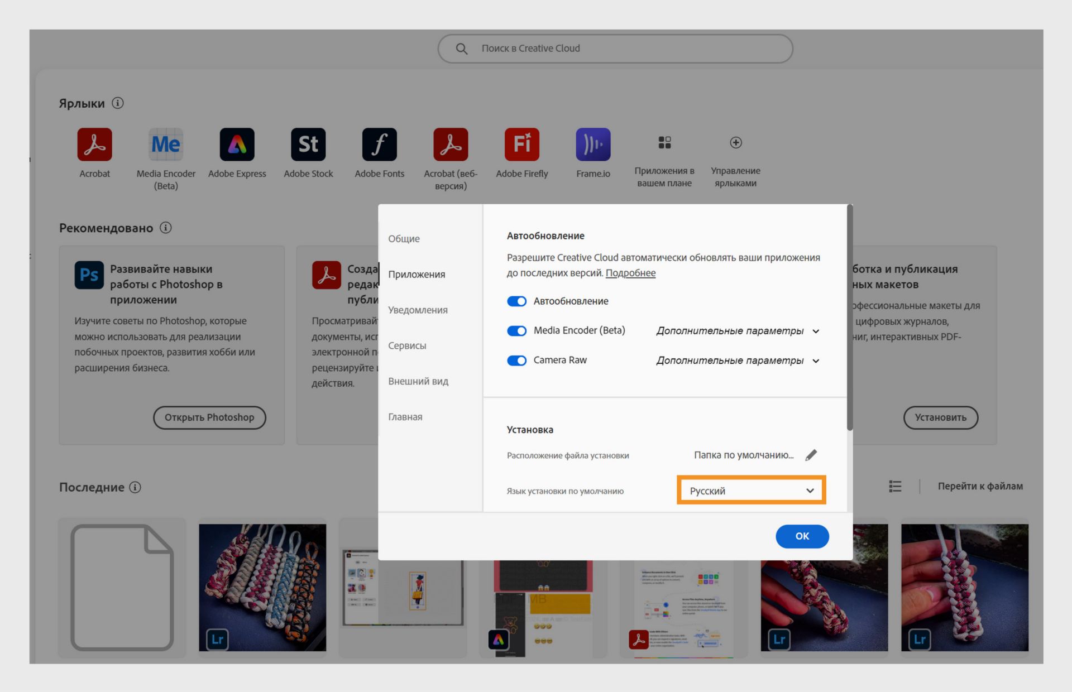Screen dimensions: 1072x692
Task: Open the Frame.io shortcut icon
Action: 593,144
